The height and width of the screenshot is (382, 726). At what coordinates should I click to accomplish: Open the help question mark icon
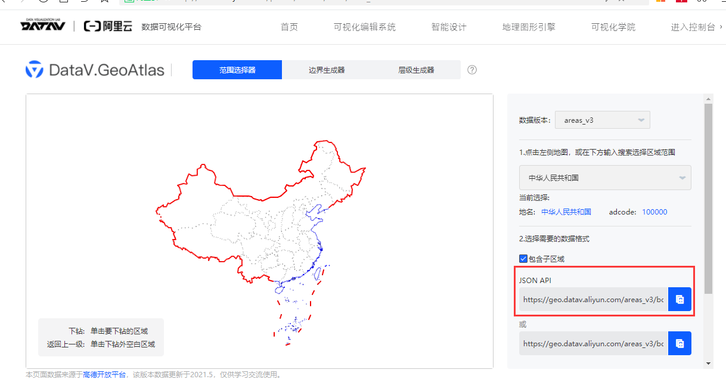click(472, 70)
